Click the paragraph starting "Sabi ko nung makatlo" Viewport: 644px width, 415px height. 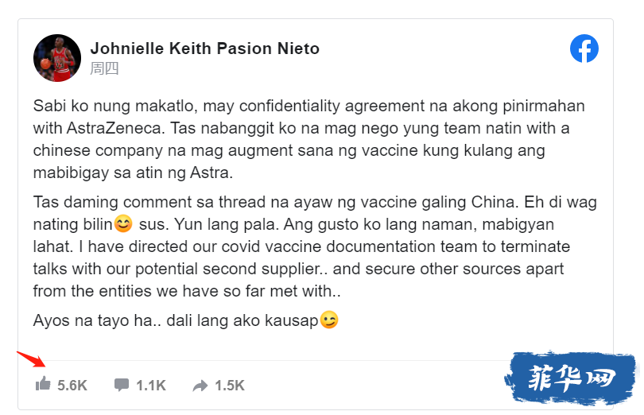[308, 139]
